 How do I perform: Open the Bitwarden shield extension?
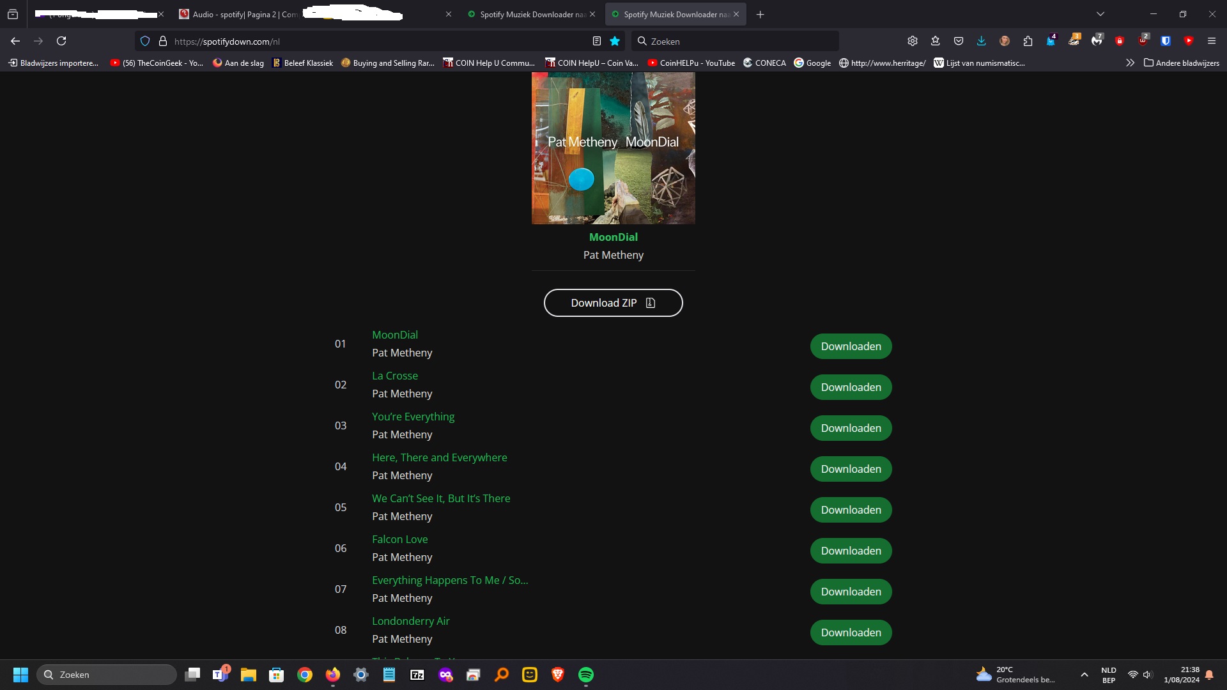[x=1166, y=41]
